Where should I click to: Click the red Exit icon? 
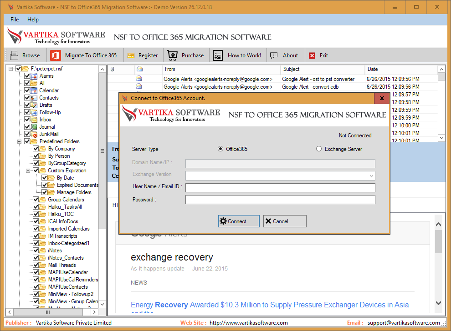312,55
